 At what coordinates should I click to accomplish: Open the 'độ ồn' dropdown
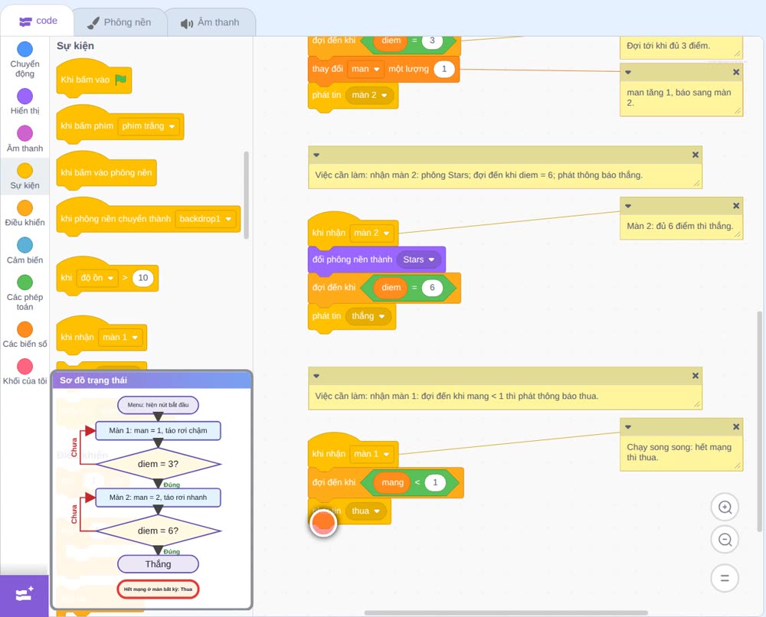(97, 278)
